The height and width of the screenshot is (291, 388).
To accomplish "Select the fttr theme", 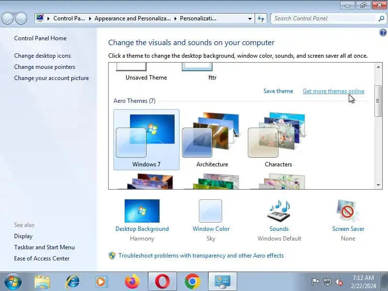I will pyautogui.click(x=212, y=72).
